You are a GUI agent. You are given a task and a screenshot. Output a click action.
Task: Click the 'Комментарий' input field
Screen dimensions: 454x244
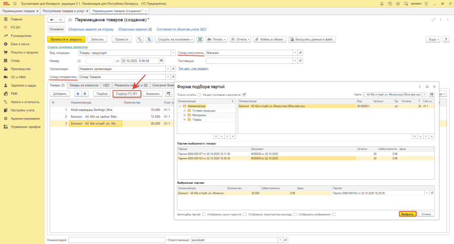[117, 240]
